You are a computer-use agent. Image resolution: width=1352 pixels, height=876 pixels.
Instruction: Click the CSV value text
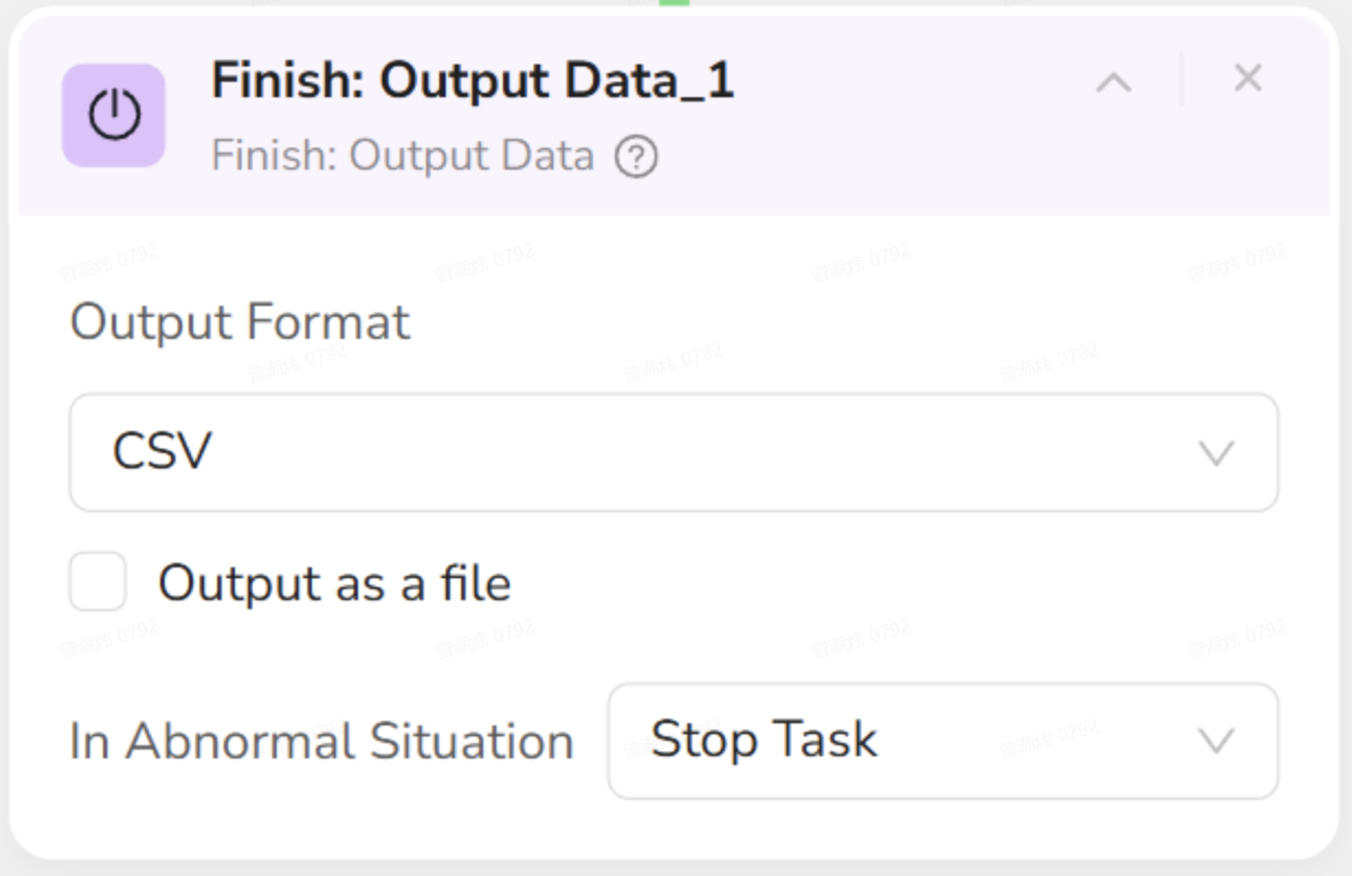click(x=162, y=451)
